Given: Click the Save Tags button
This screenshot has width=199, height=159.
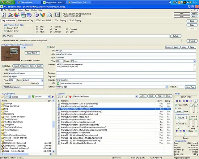Looking at the screenshot, I should coord(190,87).
